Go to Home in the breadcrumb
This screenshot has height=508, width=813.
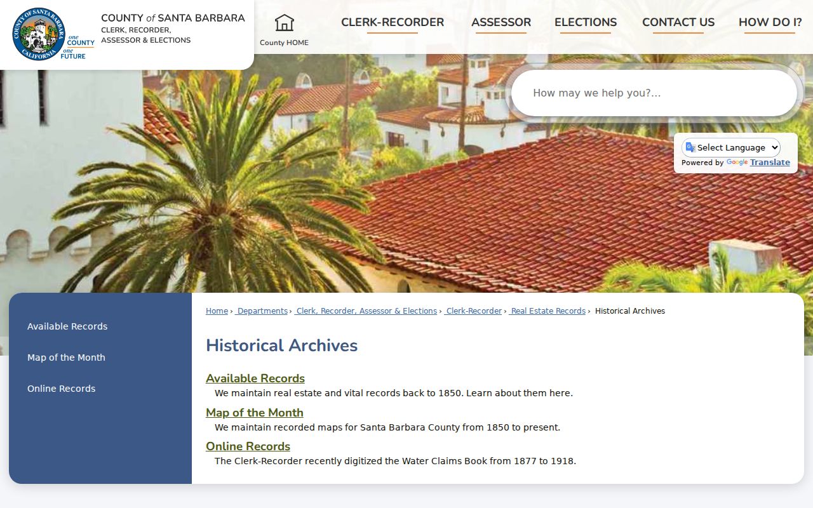[x=217, y=311]
